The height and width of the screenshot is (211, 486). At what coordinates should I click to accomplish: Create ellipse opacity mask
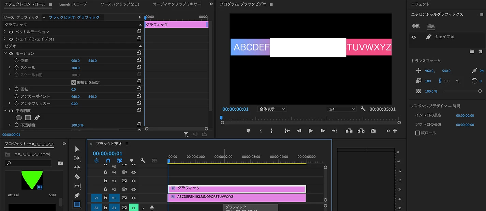coord(19,117)
